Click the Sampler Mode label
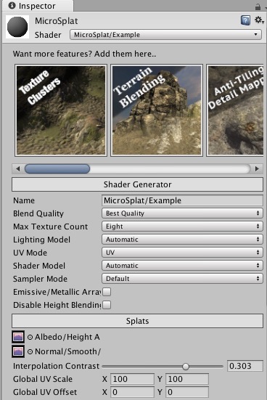 [x=40, y=279]
